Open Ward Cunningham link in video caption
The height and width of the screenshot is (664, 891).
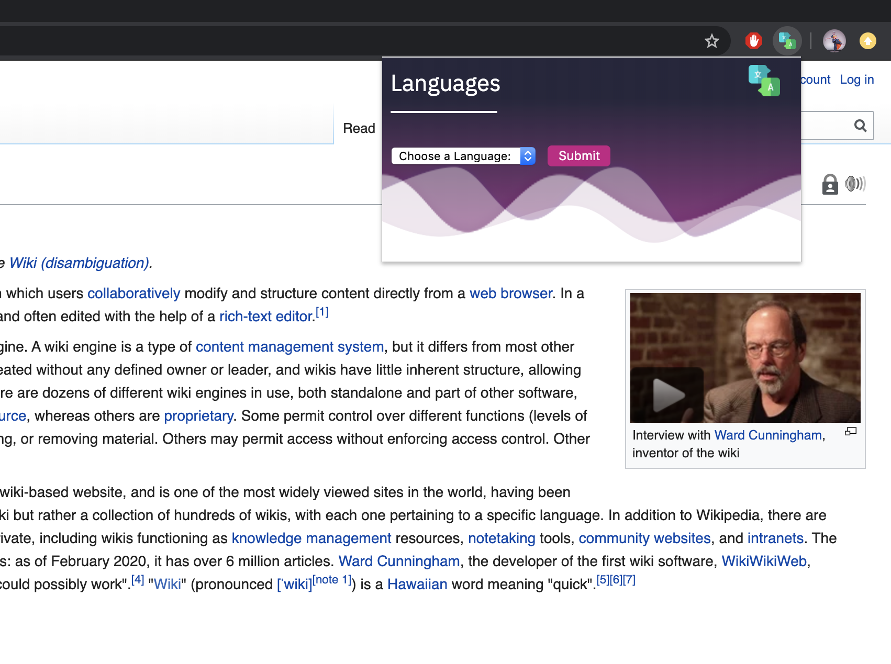coord(768,435)
